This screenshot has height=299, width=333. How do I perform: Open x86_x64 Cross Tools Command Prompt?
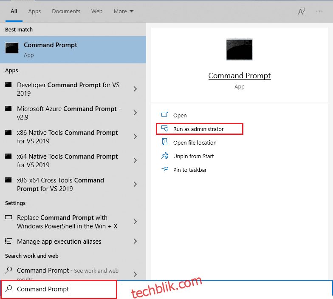60,184
